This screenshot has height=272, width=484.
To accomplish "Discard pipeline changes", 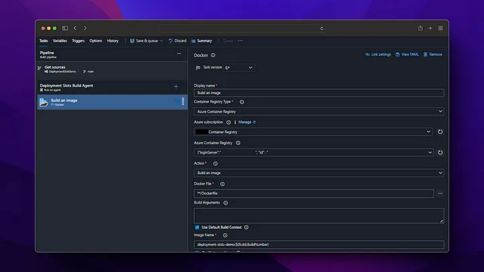I will click(x=177, y=41).
